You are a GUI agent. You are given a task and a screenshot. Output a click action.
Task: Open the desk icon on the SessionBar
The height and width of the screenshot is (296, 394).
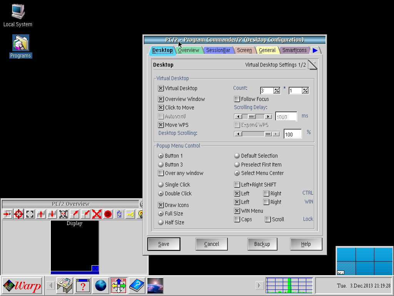click(x=65, y=286)
